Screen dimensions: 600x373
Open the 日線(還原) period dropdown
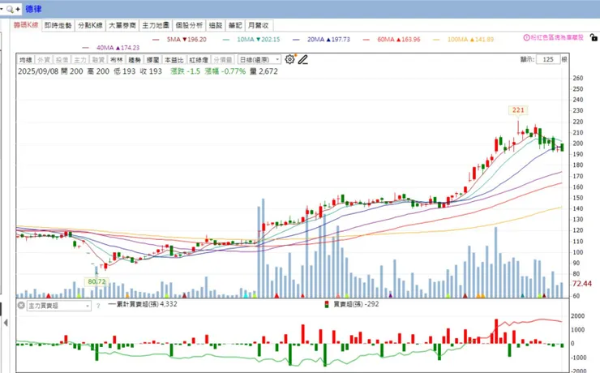click(x=259, y=60)
